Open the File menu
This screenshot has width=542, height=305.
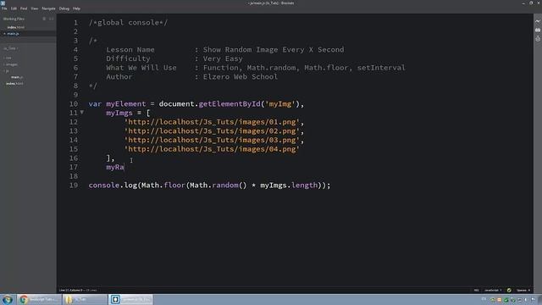point(4,8)
